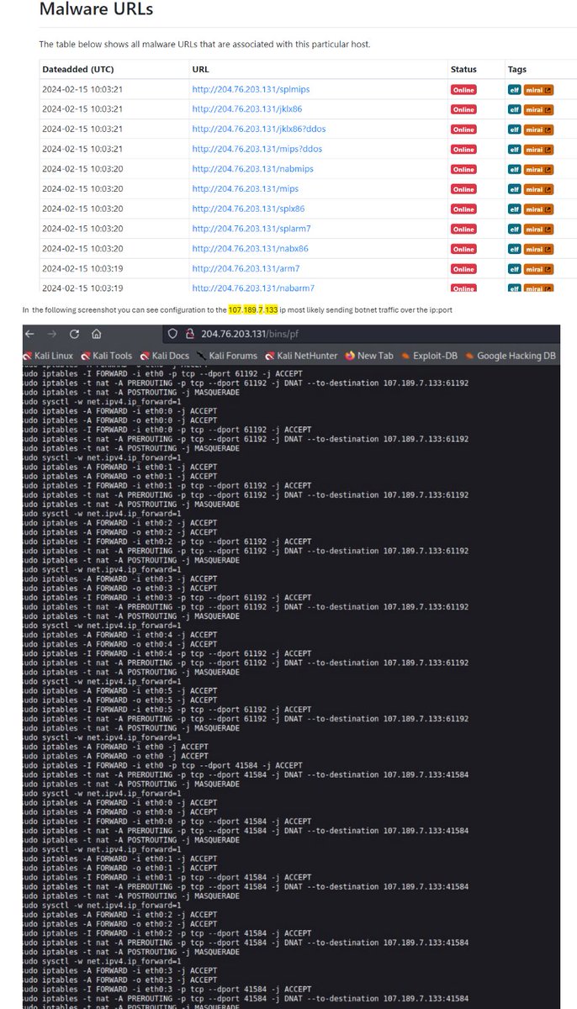Click the elf tag in splmips row
Screen dimensions: 577x1009
click(513, 89)
